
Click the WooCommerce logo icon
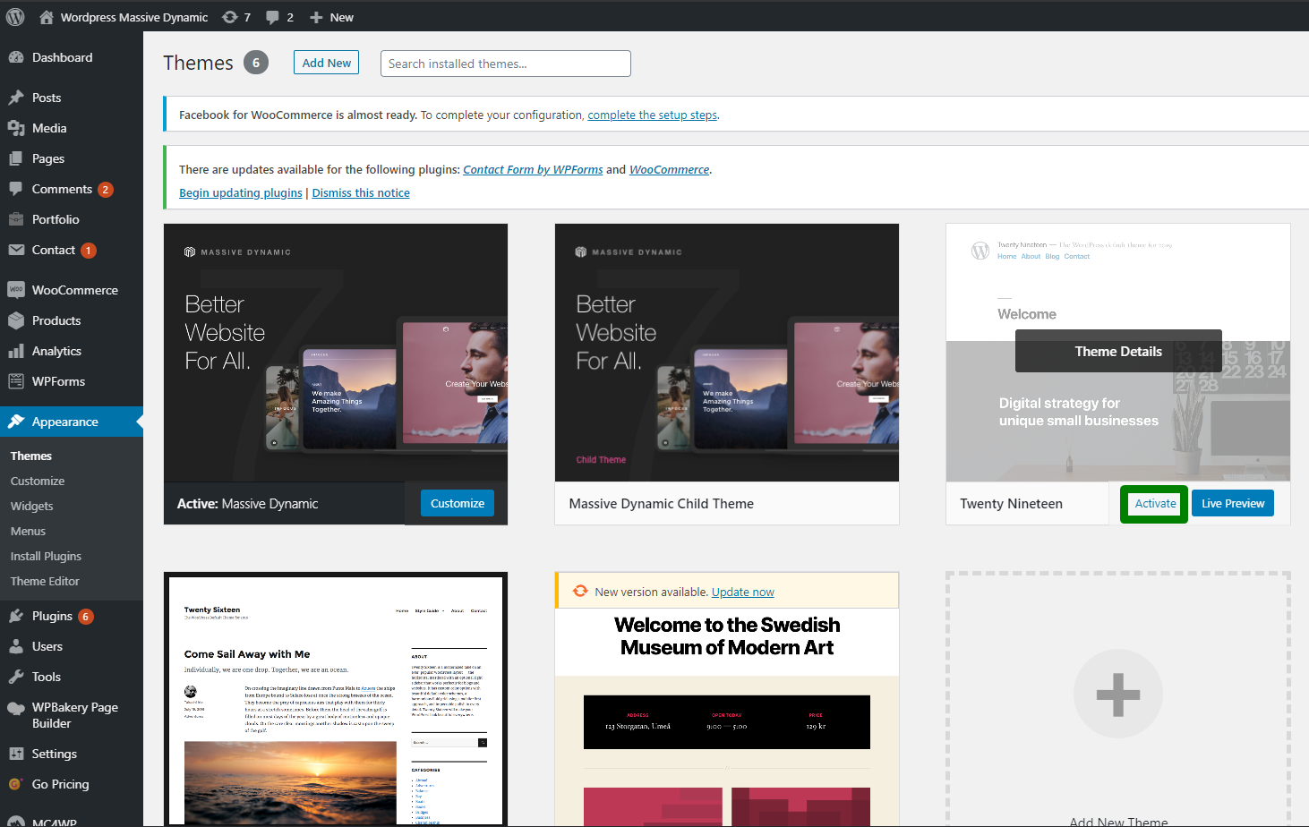pos(16,290)
